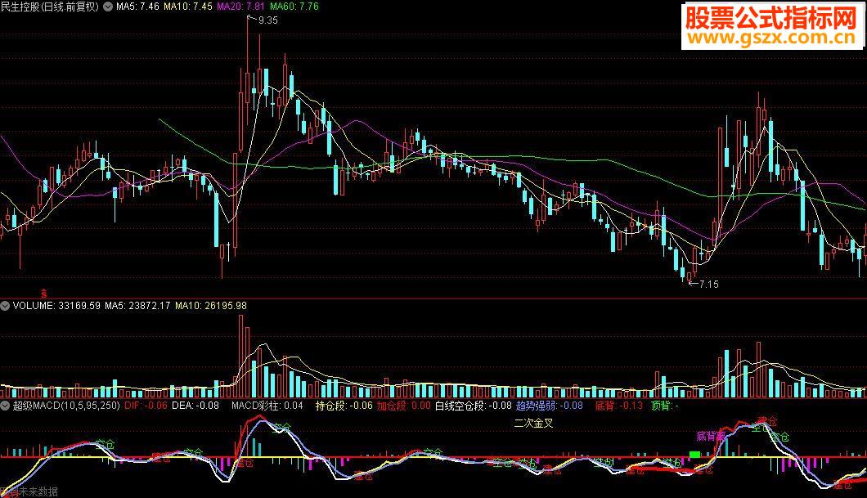
Task: Select the 顶背 label
Action: click(x=665, y=406)
